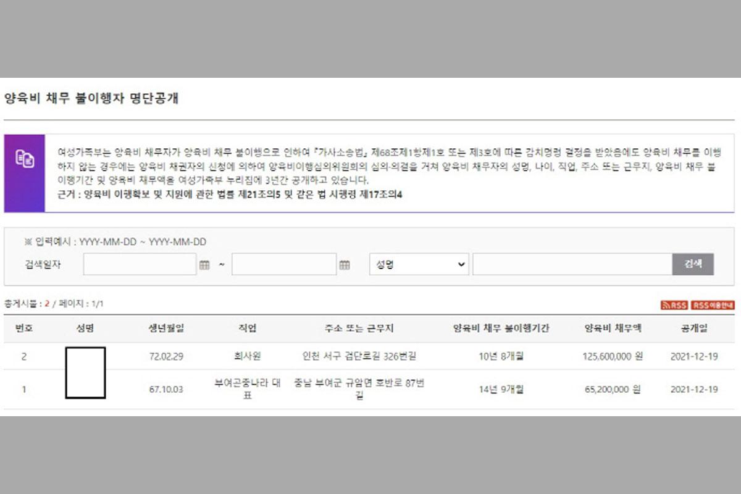The image size is (741, 494).
Task: Click the purple document icon in notice box
Action: 25,159
